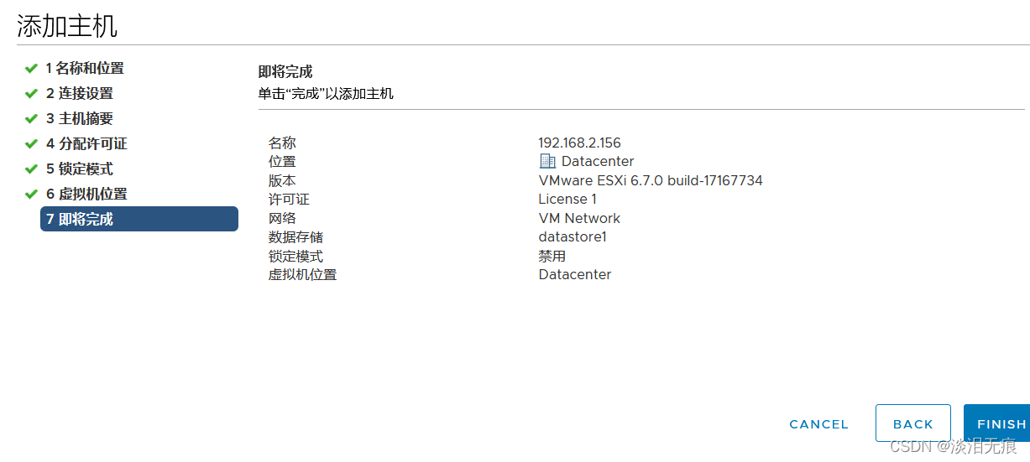Open step 5 锁定模式
Screen dimensions: 1030x462
pos(80,169)
